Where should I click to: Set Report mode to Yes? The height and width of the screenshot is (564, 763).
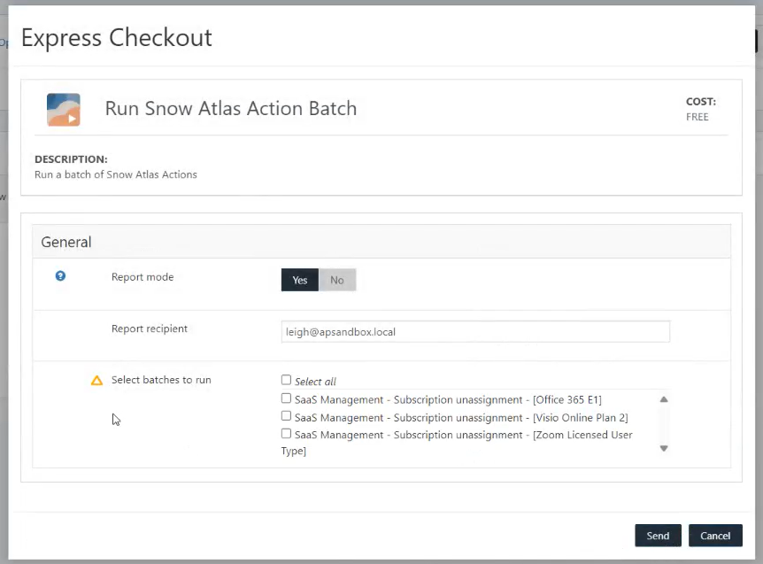click(x=299, y=279)
